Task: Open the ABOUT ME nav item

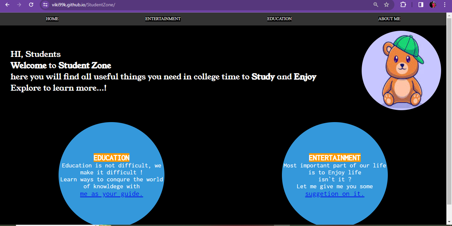Action: (389, 19)
